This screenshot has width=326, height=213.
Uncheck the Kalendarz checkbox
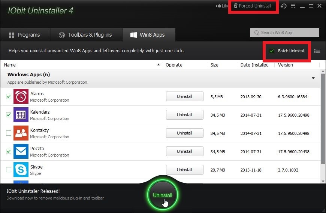(9, 115)
